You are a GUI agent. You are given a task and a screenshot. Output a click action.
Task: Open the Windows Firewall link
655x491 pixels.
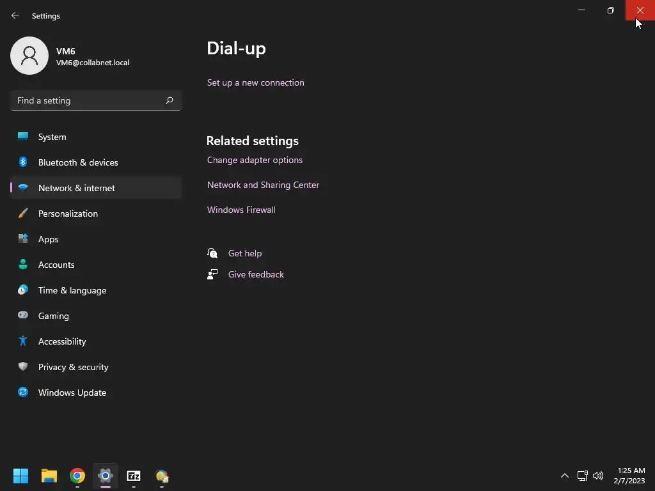point(241,210)
